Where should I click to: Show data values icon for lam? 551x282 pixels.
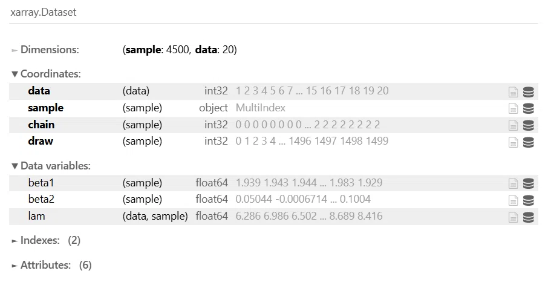pyautogui.click(x=528, y=217)
